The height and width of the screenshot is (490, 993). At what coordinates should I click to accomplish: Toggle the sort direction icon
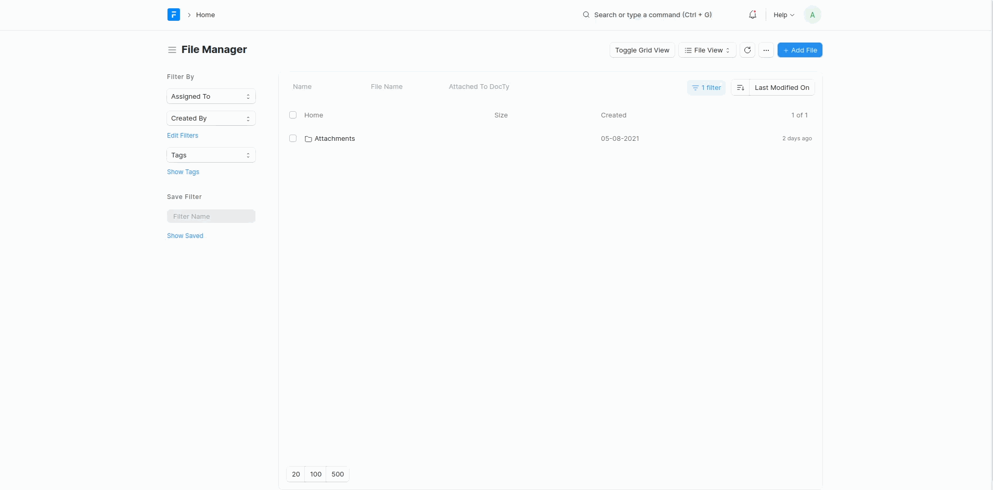(x=741, y=87)
